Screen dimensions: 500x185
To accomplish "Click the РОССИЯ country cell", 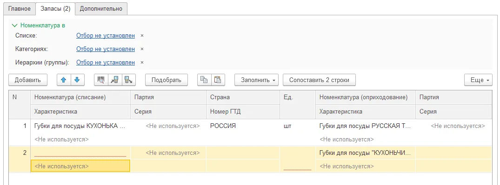I will [x=243, y=126].
